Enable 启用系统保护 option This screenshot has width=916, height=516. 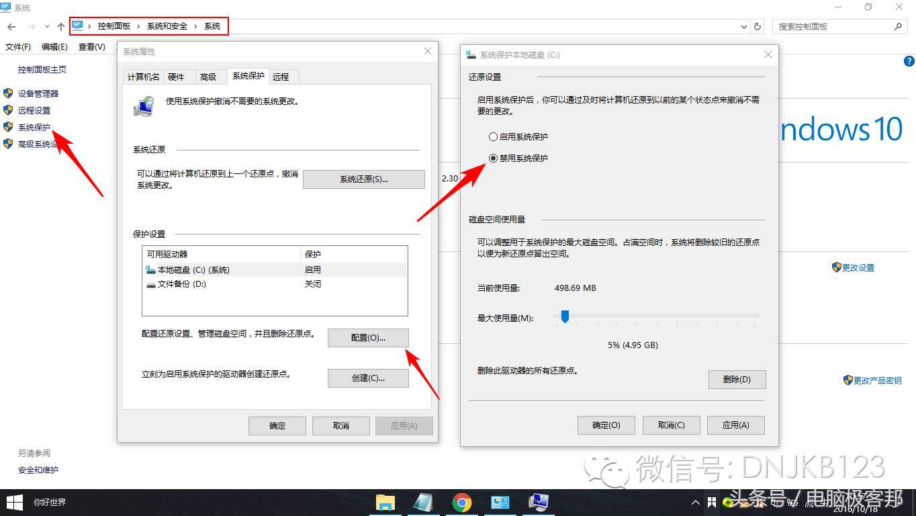493,136
